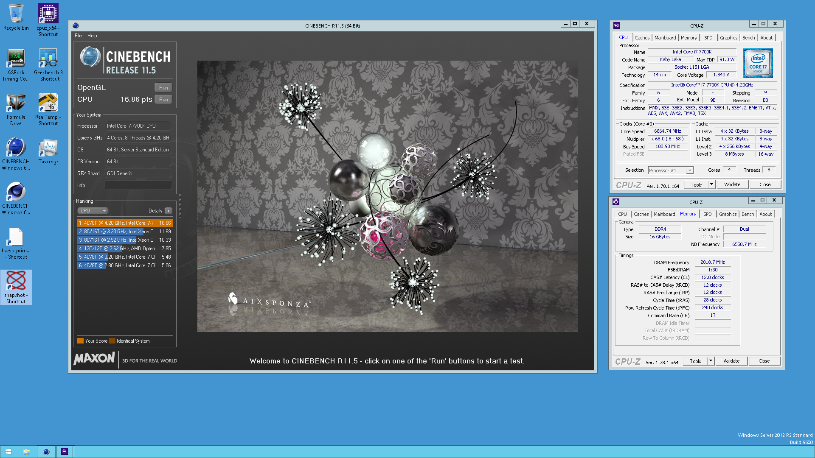Switch to CPU tab in lower CPU-Z
Image resolution: width=815 pixels, height=458 pixels.
622,214
